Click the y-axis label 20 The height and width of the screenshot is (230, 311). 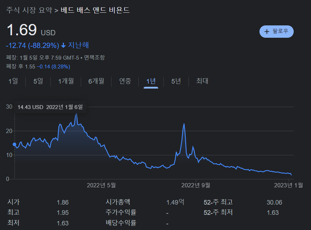point(9,131)
